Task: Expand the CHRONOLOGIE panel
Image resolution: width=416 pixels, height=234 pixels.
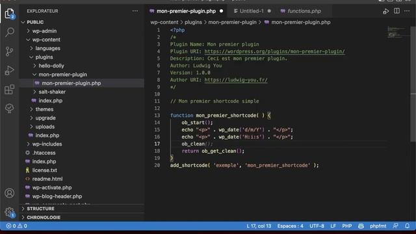Action: (x=44, y=217)
